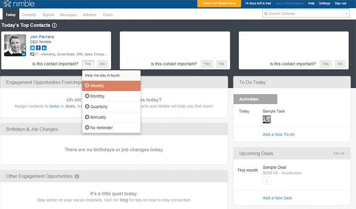The width and height of the screenshot is (356, 209).
Task: Click Yes on the third contact card
Action: pyautogui.click(x=326, y=64)
